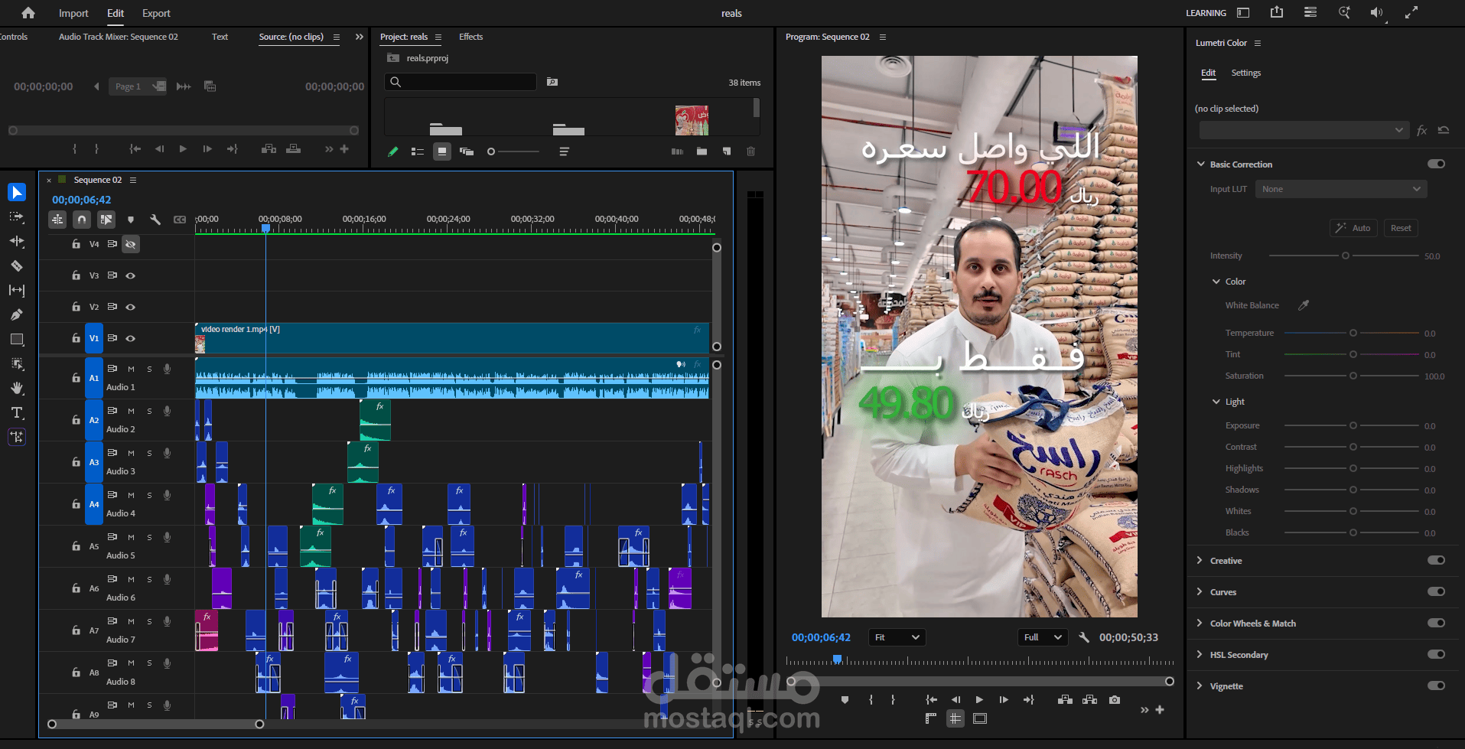Switch to Effects panel tab
The width and height of the screenshot is (1465, 749).
pos(470,37)
